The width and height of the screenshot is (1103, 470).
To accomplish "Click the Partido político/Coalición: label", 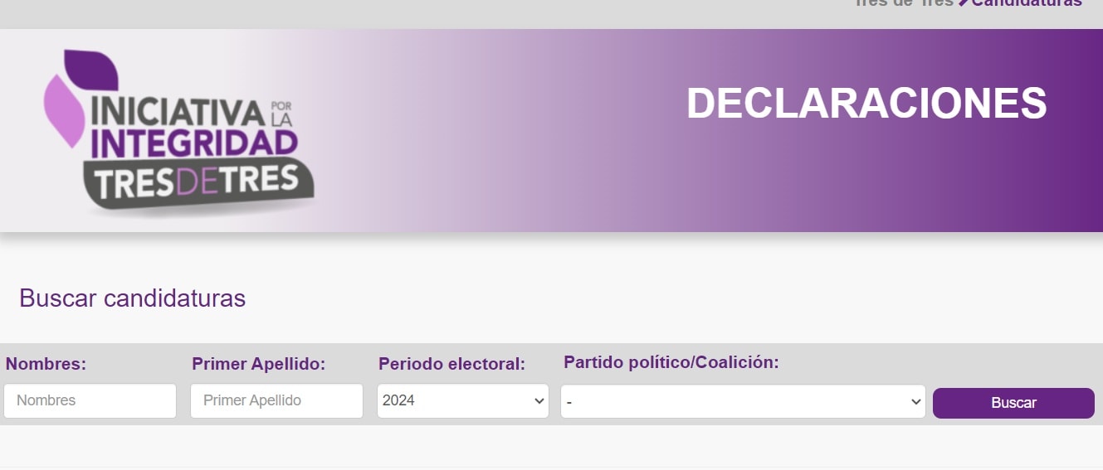I will click(x=671, y=362).
